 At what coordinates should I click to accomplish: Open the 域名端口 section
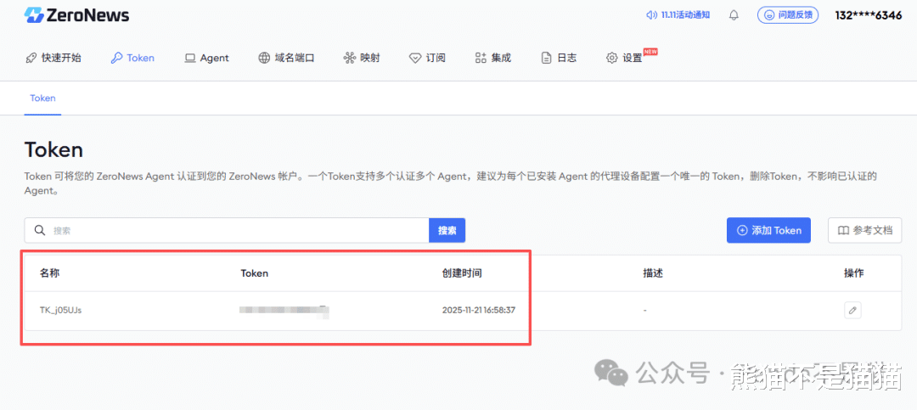click(x=287, y=58)
